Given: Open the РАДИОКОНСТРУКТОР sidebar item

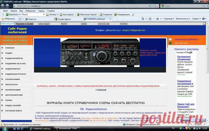Looking at the screenshot, I should pos(16,74).
